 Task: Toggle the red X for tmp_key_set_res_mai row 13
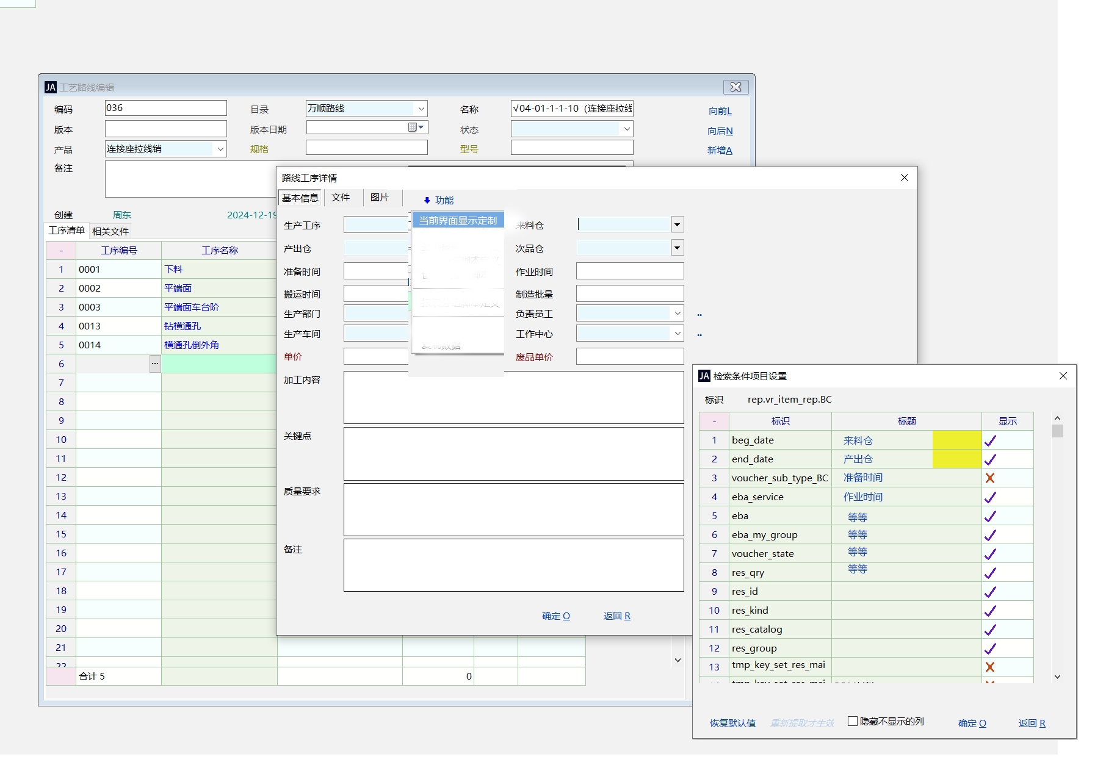coord(990,667)
